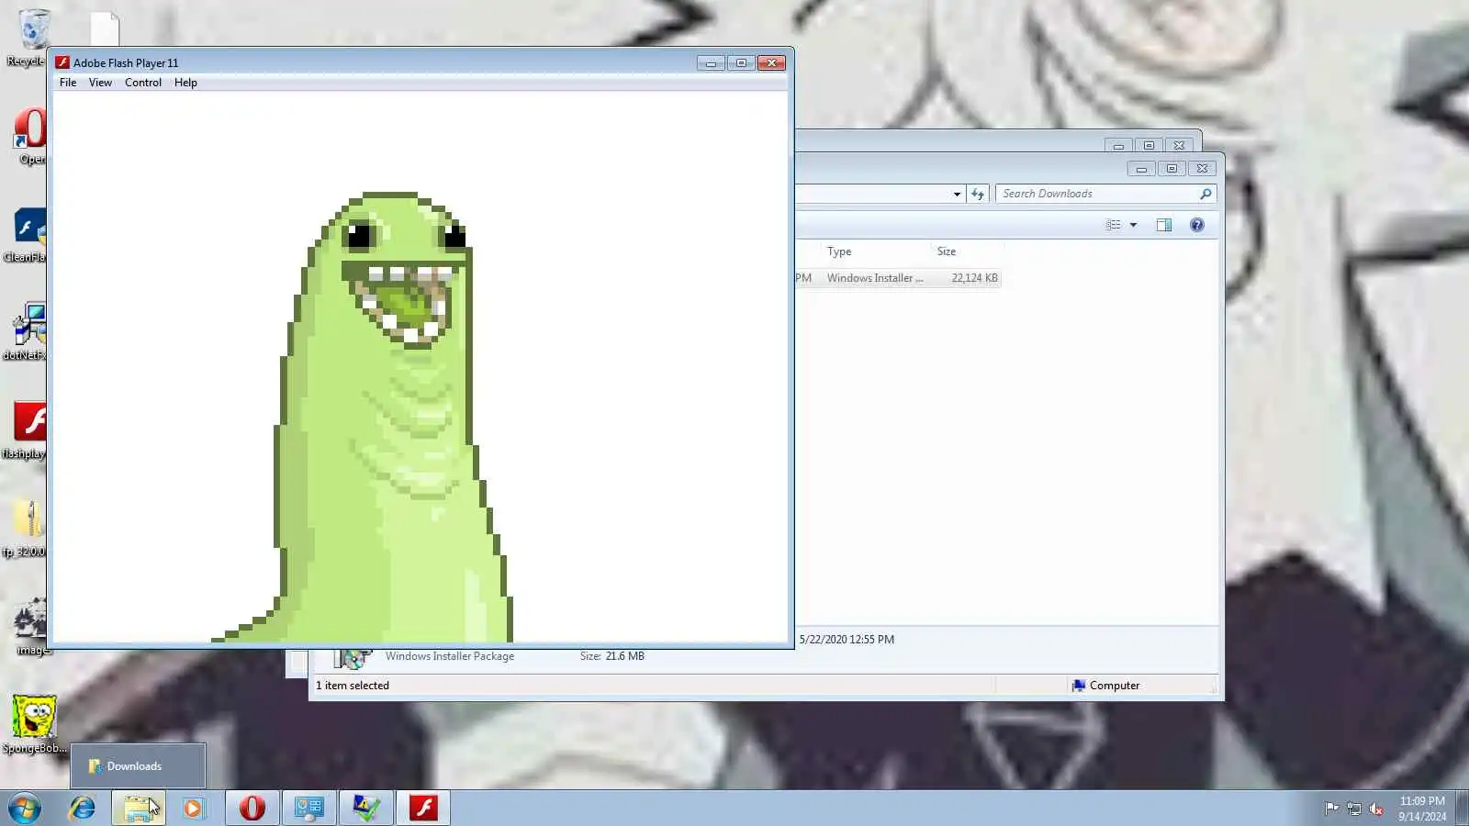Open the View menu in Flash Player
Viewport: 1469px width, 826px height.
tap(100, 83)
